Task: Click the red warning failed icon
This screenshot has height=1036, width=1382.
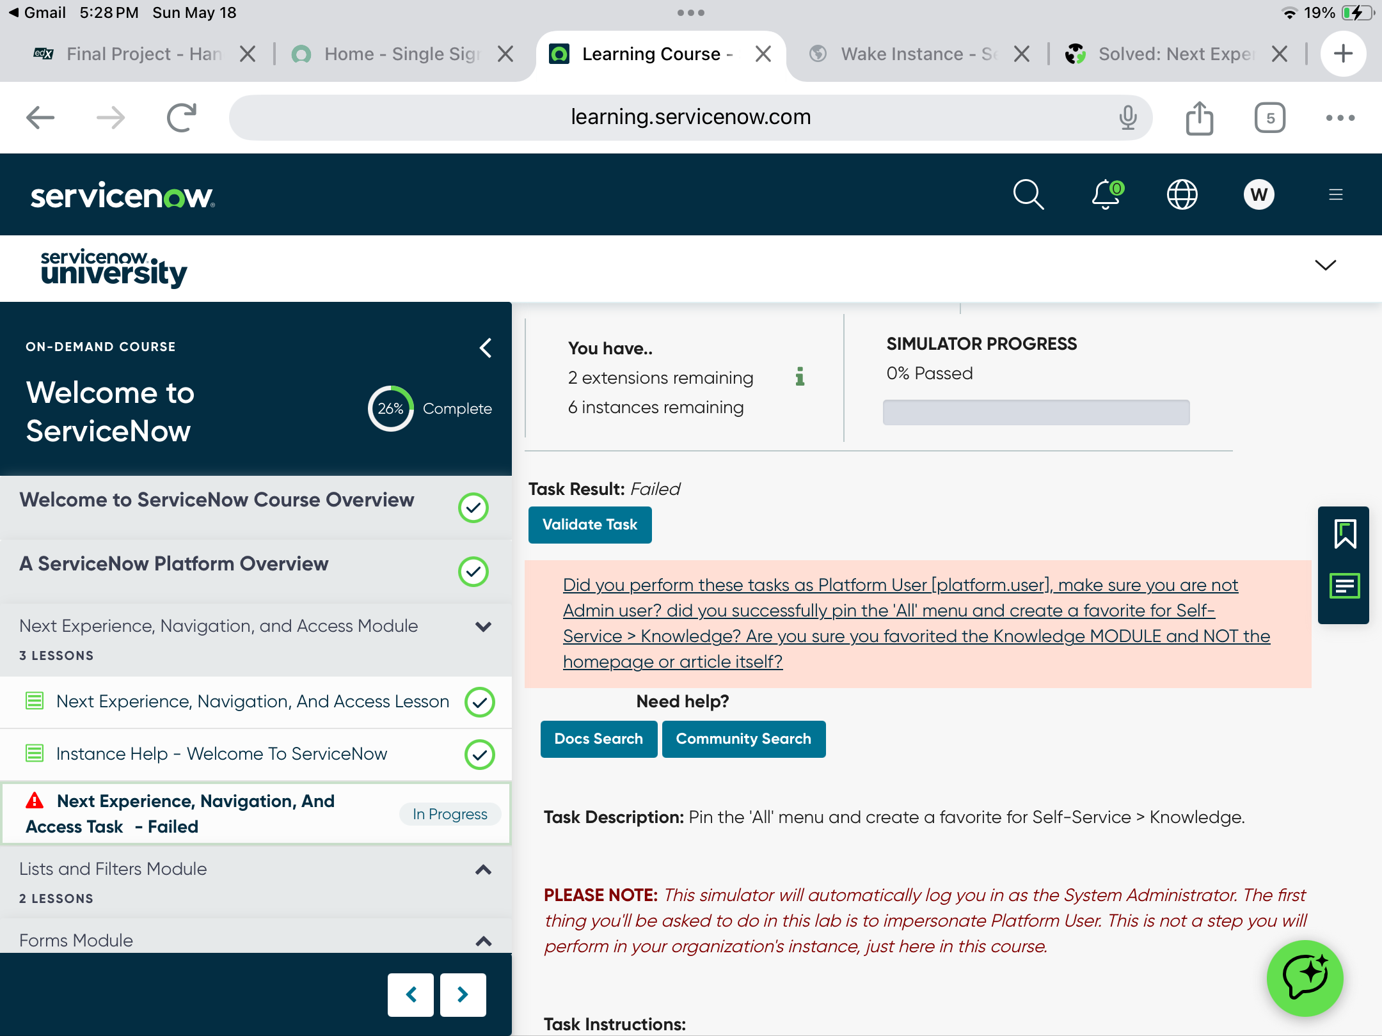Action: (x=35, y=800)
